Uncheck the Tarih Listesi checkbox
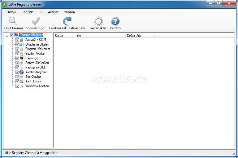Viewport: 238px width, 158px height. click(17, 81)
